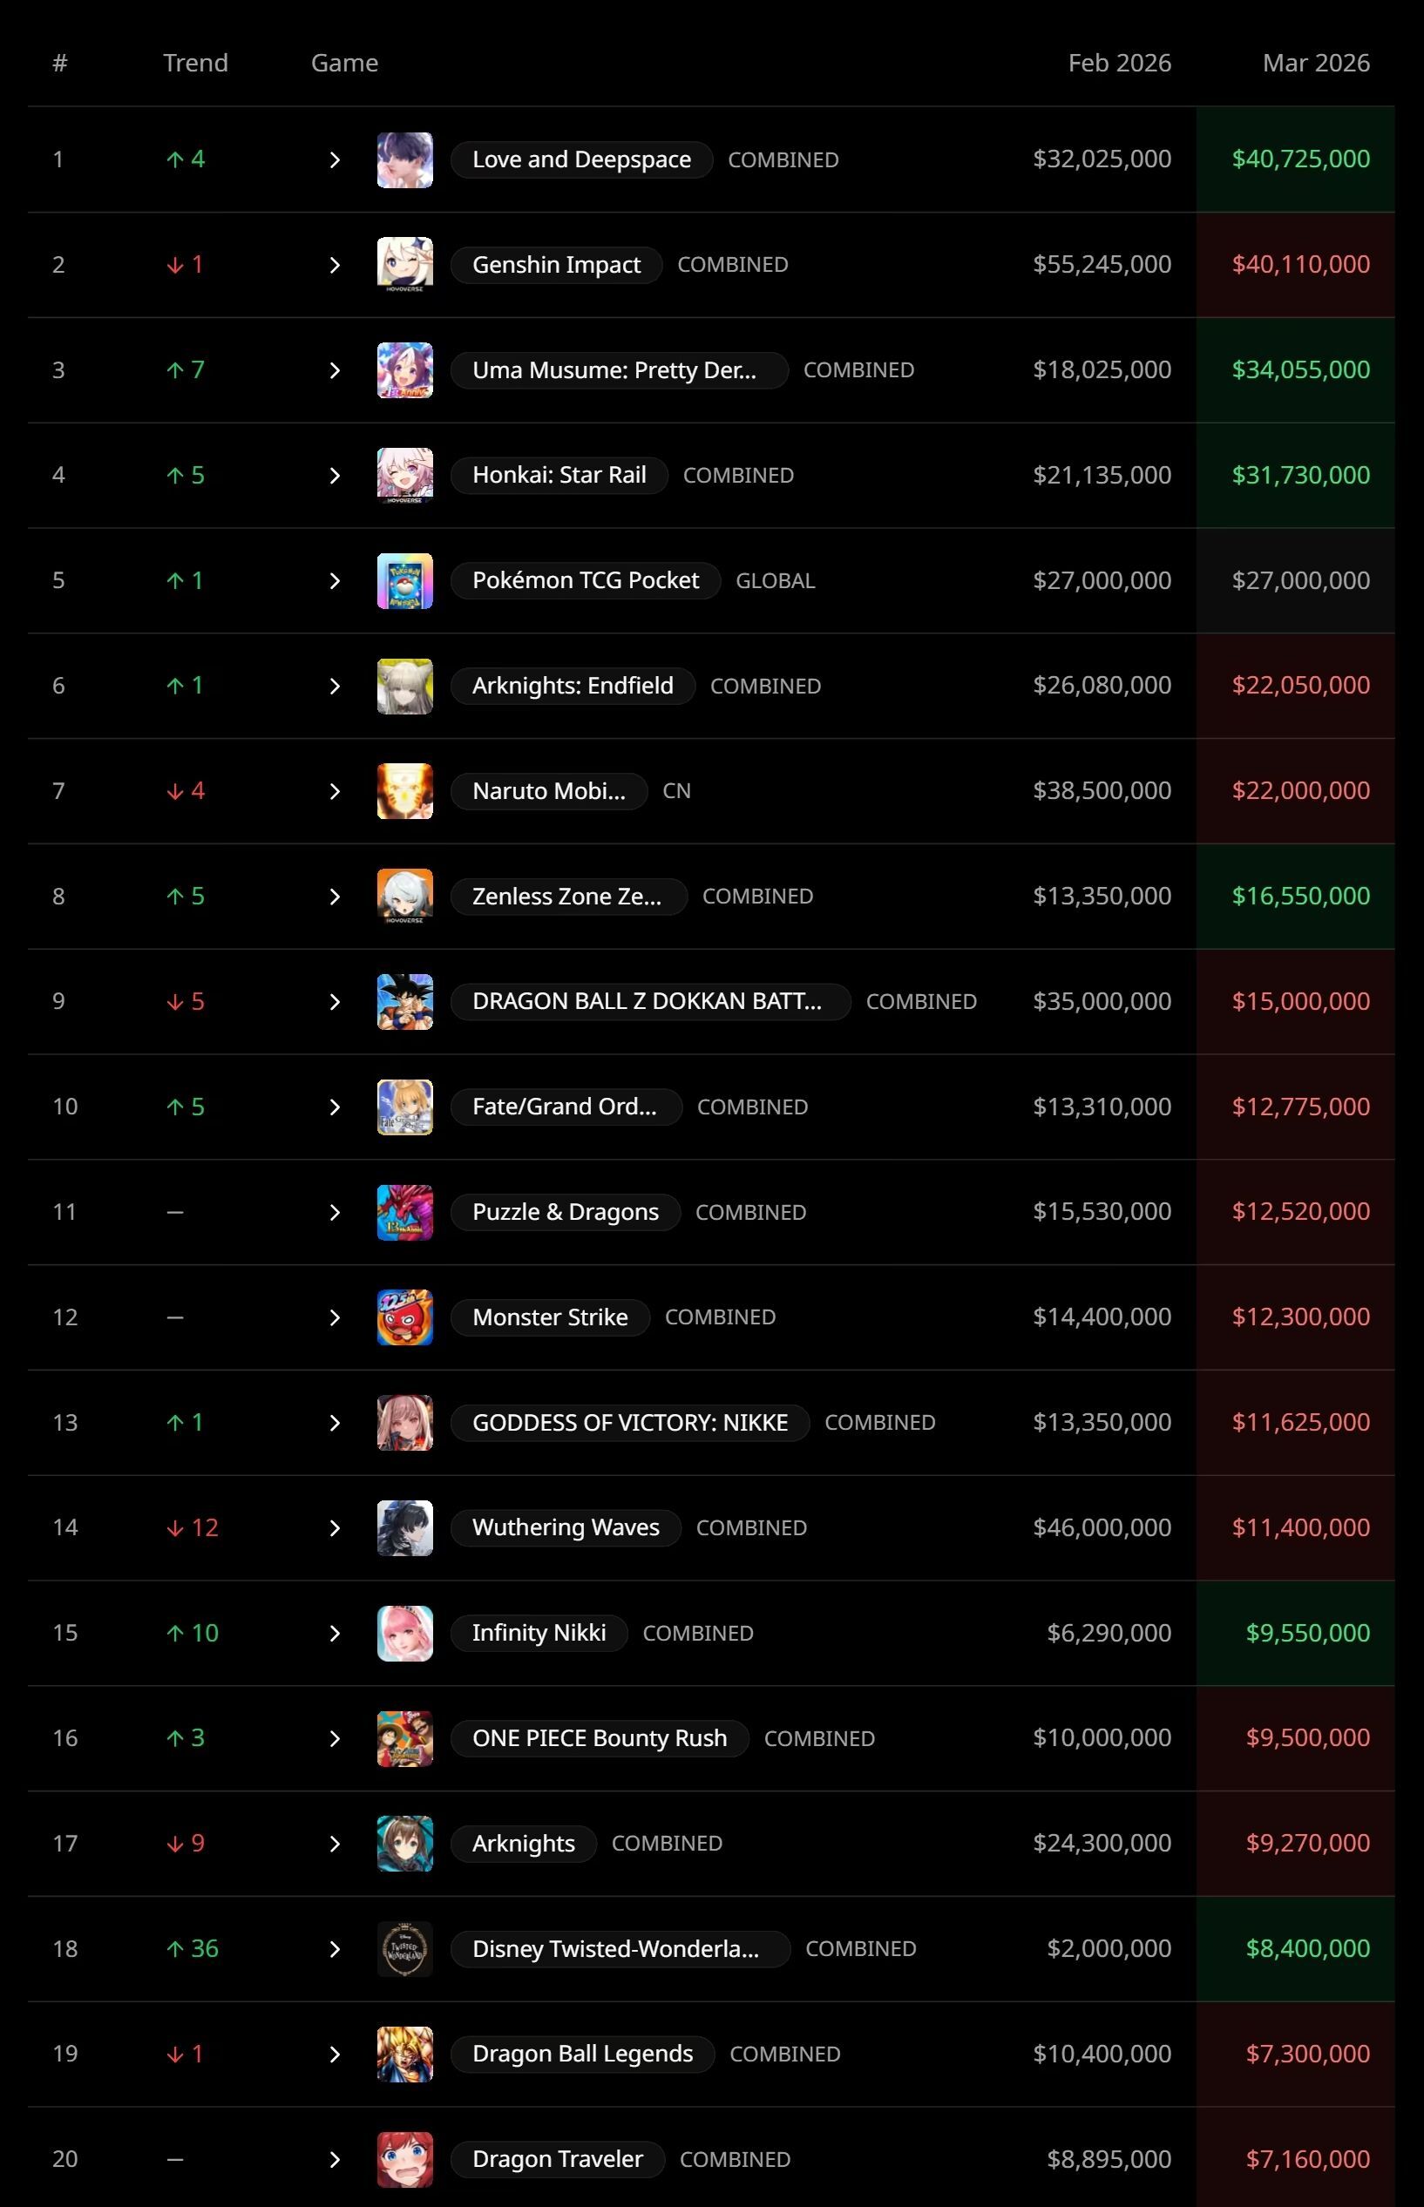Expand the Puzzle & Dragons row chevron
Viewport: 1424px width, 2207px height.
point(335,1213)
